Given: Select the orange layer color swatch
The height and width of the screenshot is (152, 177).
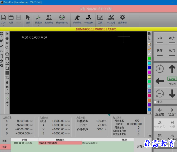Looking at the screenshot, I should (x=149, y=100).
